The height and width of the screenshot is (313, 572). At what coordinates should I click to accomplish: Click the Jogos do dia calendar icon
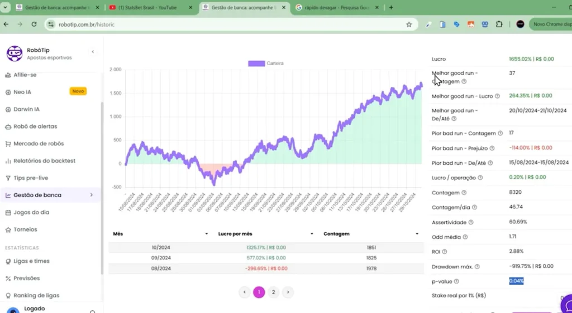click(x=8, y=212)
